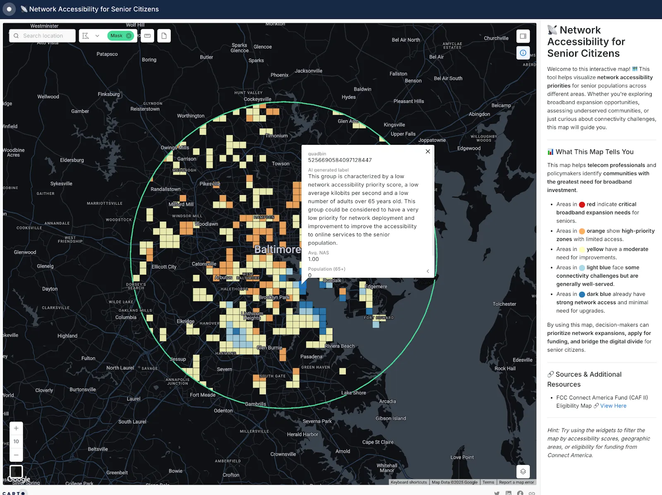Open the Terms link on map
Viewport: 662px width, 495px height.
coord(488,482)
